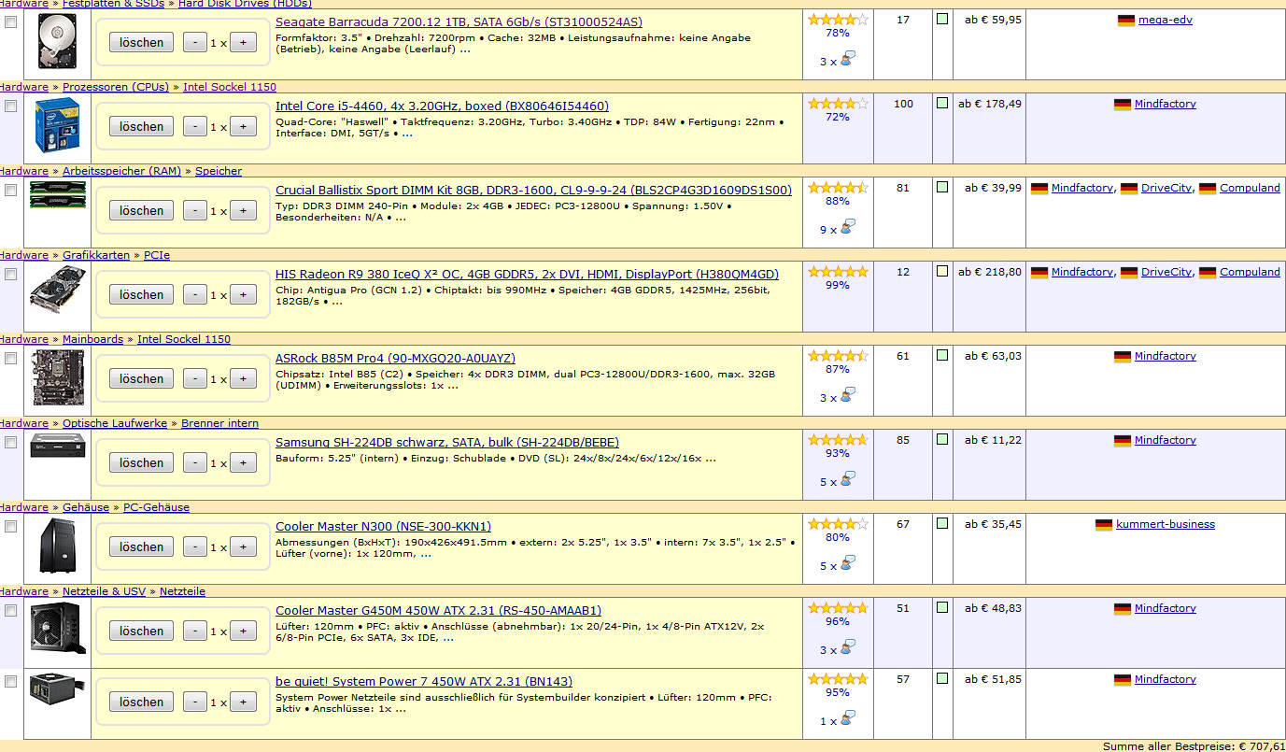Image resolution: width=1286 pixels, height=752 pixels.
Task: Select checkbox for Crucial Ballistix row
Action: coord(10,190)
